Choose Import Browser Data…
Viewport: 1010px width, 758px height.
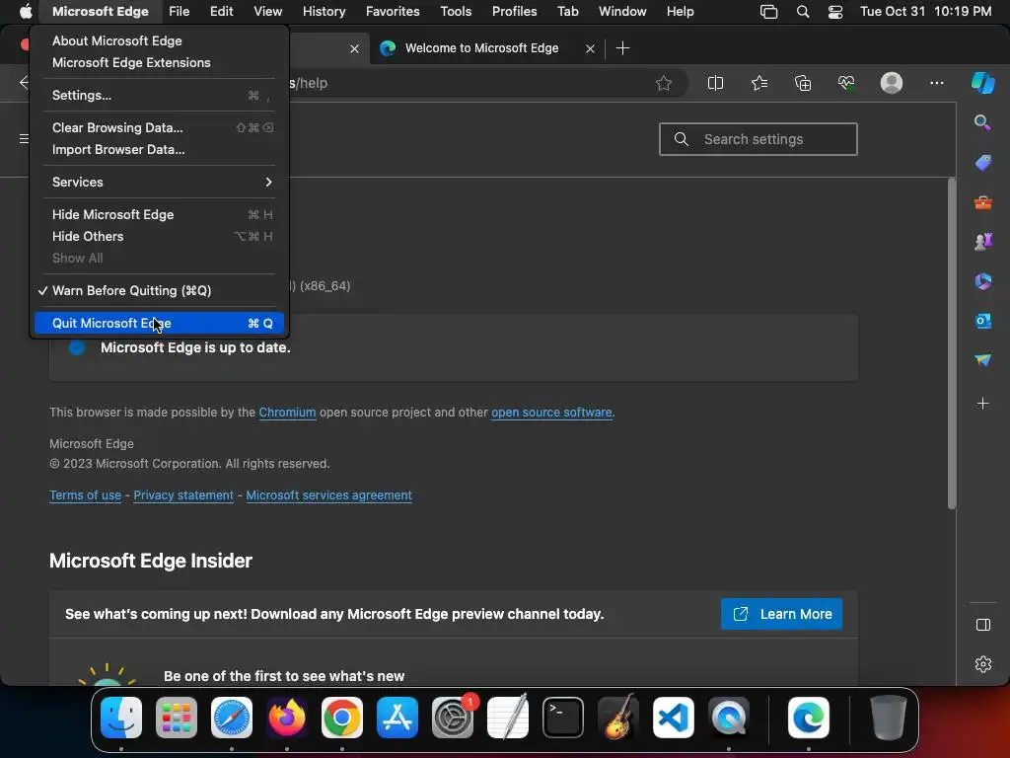[x=159, y=150]
